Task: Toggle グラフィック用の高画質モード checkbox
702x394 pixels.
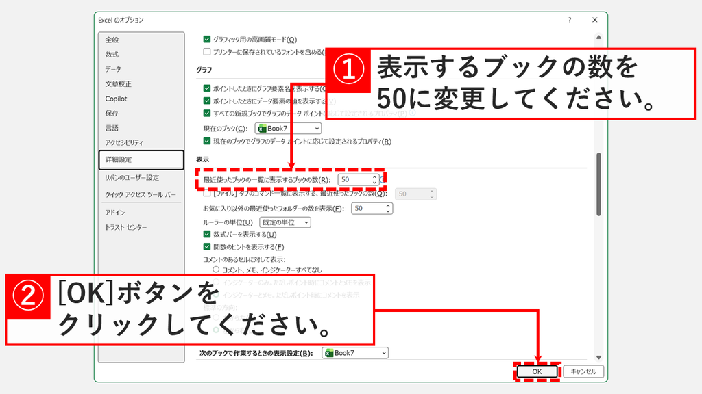Action: pyautogui.click(x=207, y=39)
